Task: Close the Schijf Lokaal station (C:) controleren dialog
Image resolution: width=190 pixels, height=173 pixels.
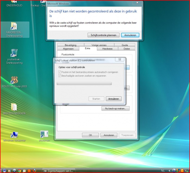Action: click(120, 59)
